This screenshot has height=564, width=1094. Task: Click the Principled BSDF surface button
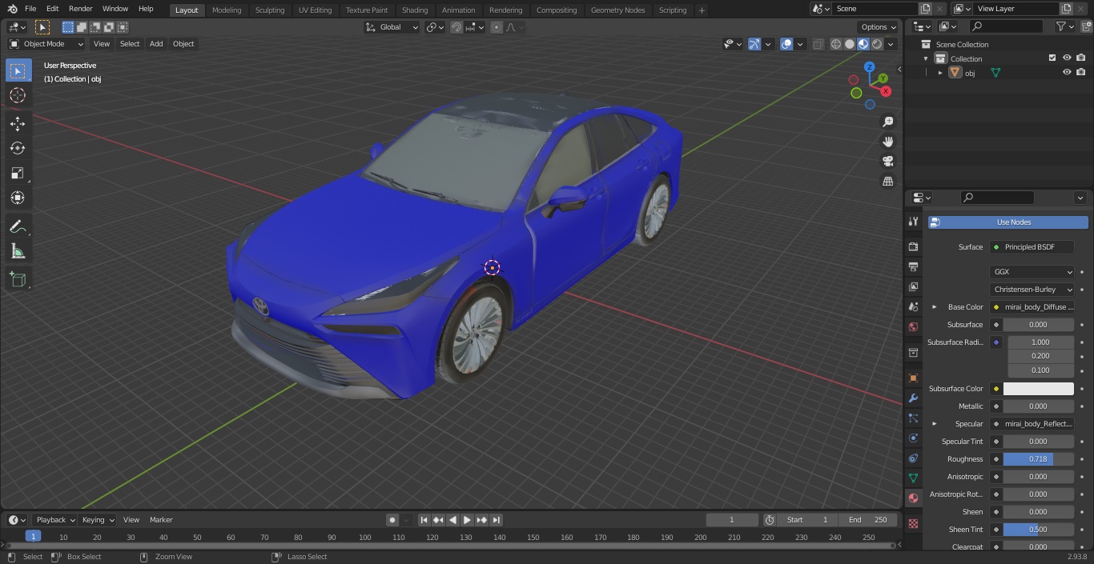pyautogui.click(x=1032, y=247)
